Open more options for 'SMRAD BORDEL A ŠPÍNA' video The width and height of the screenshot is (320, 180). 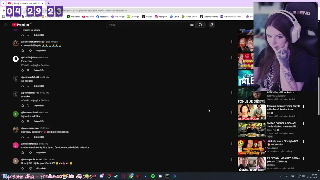[303, 124]
